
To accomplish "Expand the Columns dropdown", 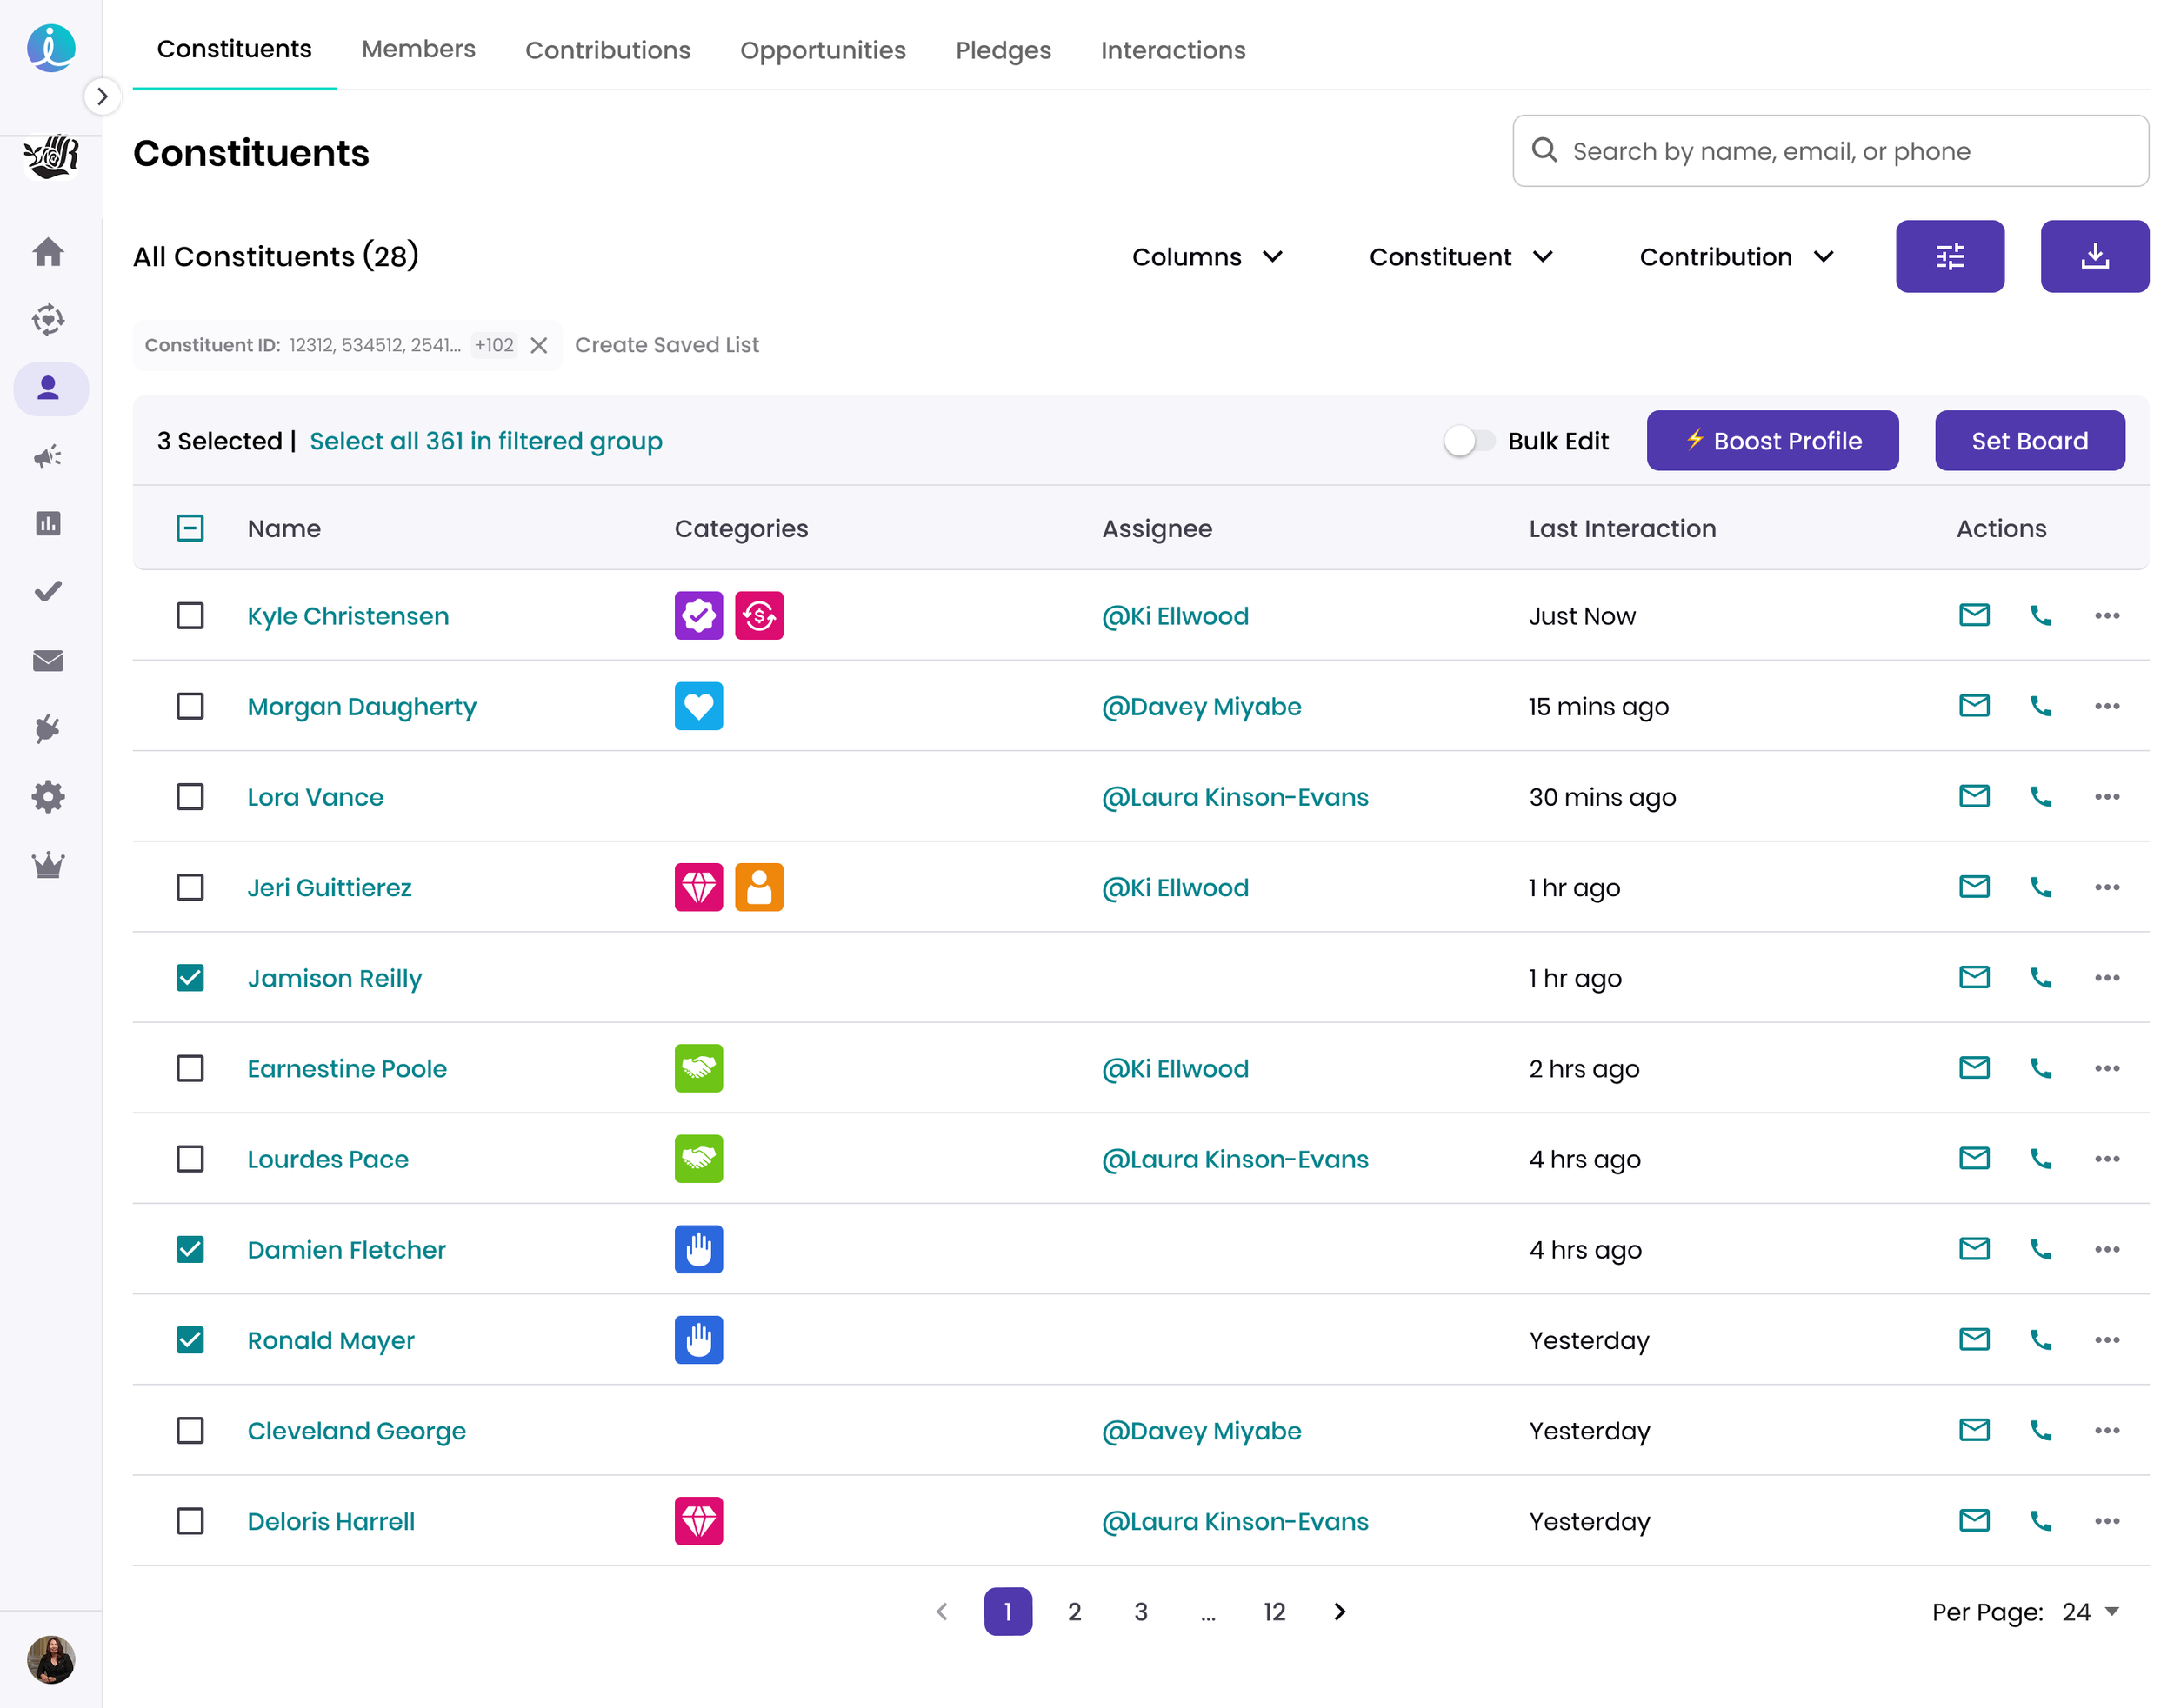I will click(1206, 257).
